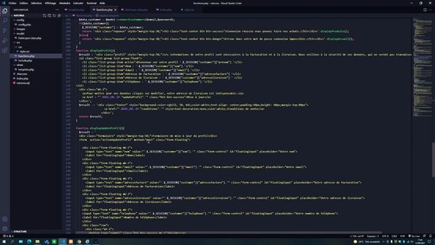Open the Affichage menu
Screen dimensions: 435x245
(x=50, y=3)
